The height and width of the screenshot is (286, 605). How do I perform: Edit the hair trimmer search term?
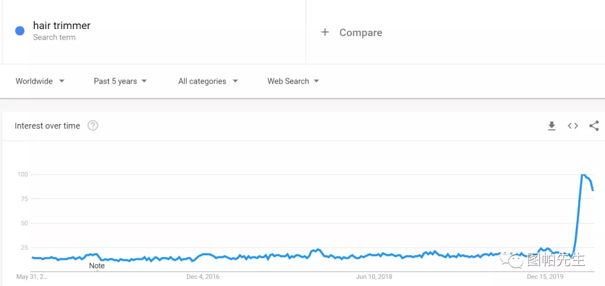pyautogui.click(x=62, y=26)
